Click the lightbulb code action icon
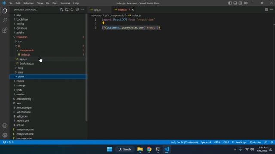 click(103, 23)
